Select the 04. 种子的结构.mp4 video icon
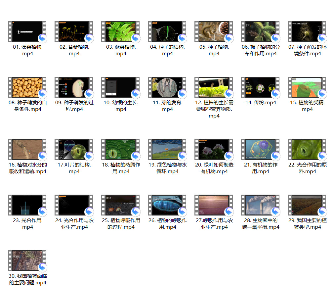 pos(167,32)
